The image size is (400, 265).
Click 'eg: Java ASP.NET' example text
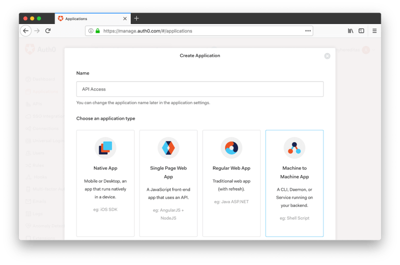pos(231,202)
